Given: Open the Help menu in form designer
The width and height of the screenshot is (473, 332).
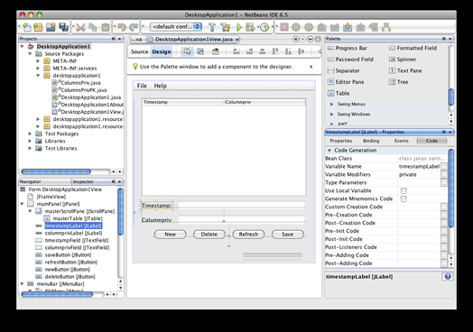Looking at the screenshot, I should [x=160, y=86].
